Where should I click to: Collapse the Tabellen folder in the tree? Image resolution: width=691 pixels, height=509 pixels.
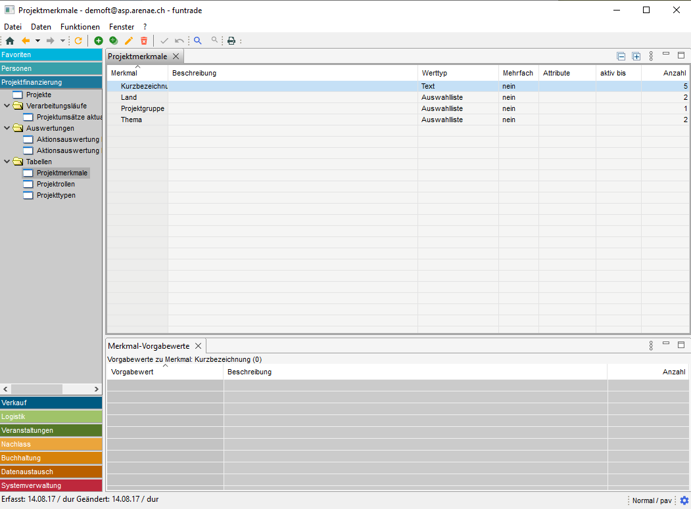pyautogui.click(x=7, y=162)
